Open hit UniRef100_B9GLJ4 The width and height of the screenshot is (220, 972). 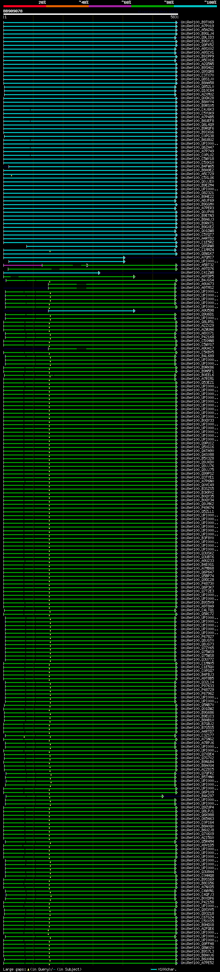(197, 33)
